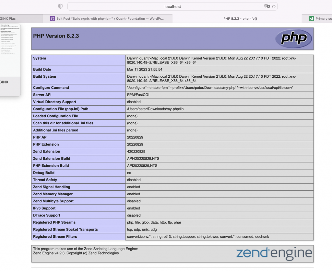Click the API20220829,NTS value
This screenshot has width=332, height=271.
point(142,165)
